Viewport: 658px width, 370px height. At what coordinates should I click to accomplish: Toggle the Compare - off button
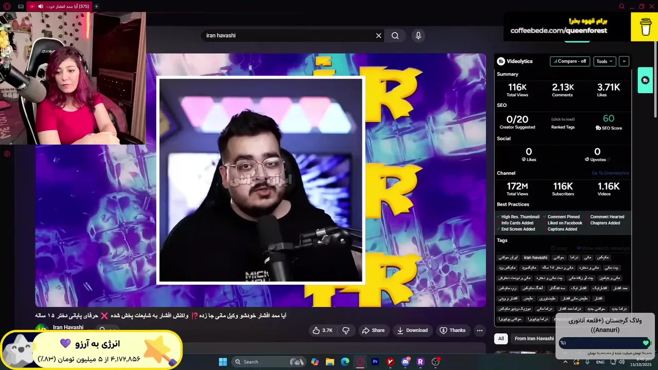coord(570,61)
